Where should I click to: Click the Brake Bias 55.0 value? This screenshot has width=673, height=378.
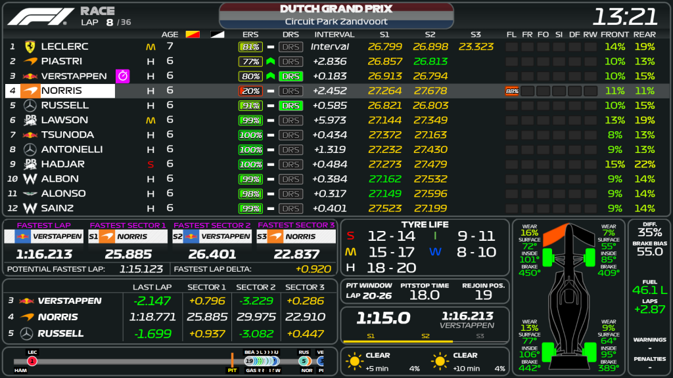pos(649,251)
